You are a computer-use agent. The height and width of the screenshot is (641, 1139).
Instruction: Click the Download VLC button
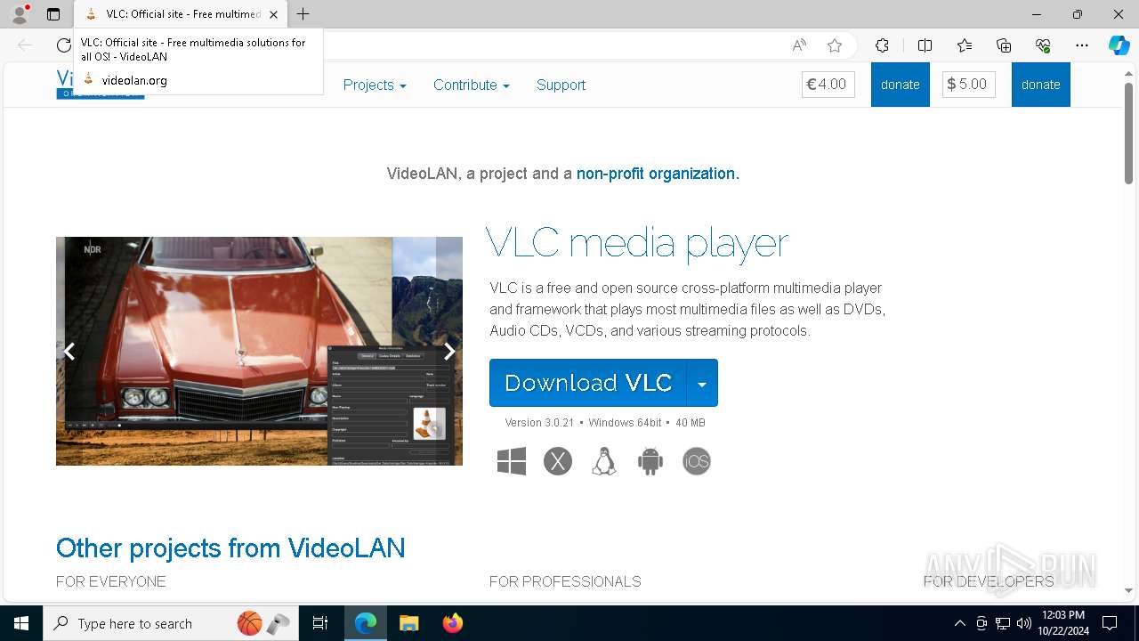point(588,383)
